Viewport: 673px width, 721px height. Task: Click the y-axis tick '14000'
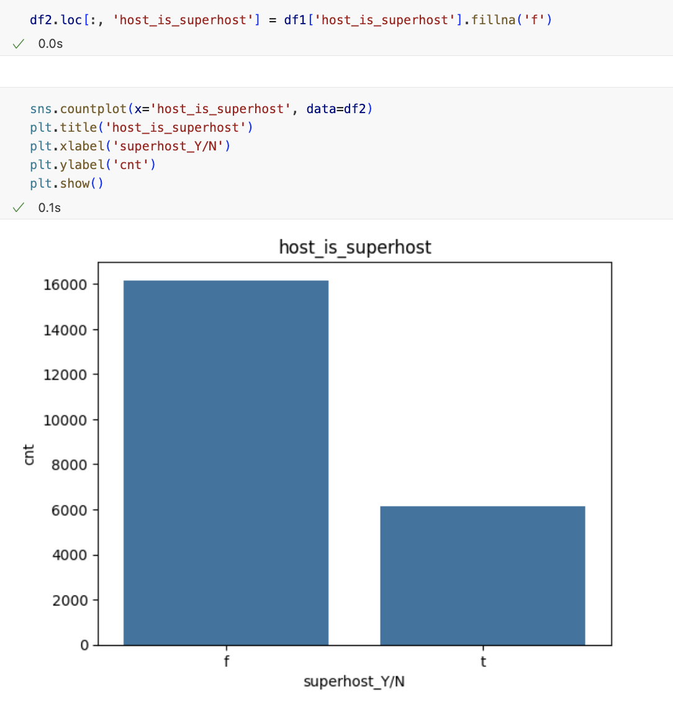tap(65, 330)
